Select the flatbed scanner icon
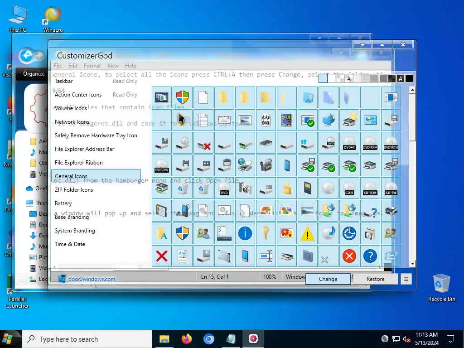Viewport: 464px width, 348px height. point(287,256)
